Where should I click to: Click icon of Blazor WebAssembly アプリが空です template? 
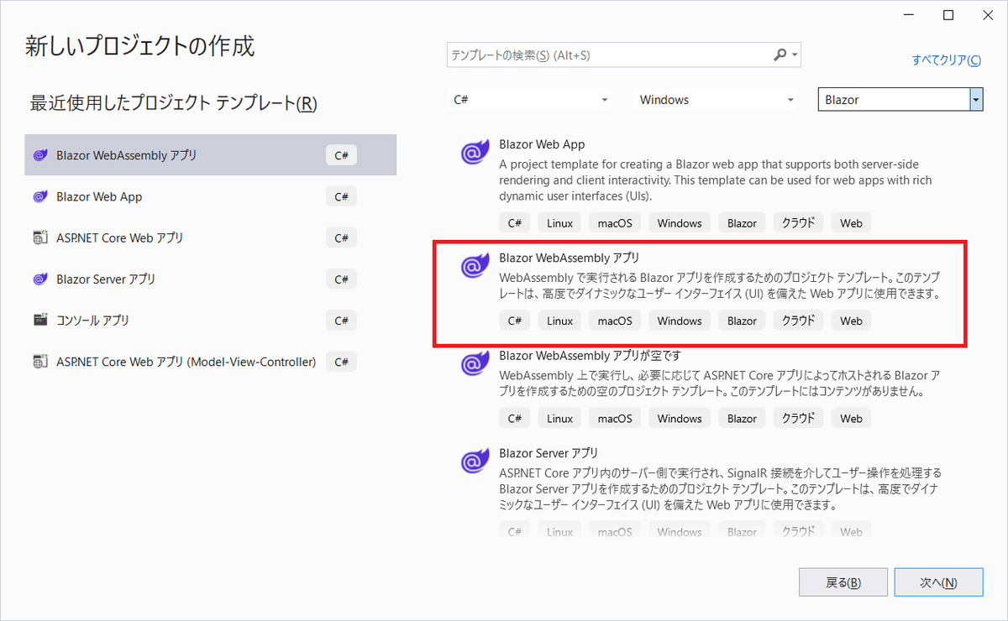(x=475, y=363)
